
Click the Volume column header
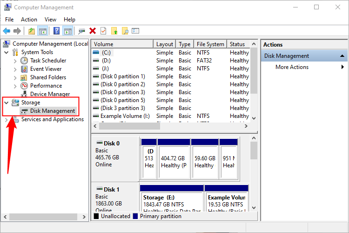[122, 44]
